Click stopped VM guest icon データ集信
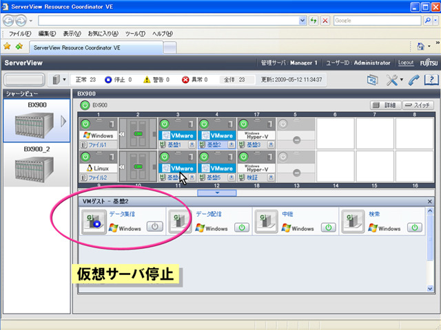The image size is (441, 330). click(x=94, y=221)
